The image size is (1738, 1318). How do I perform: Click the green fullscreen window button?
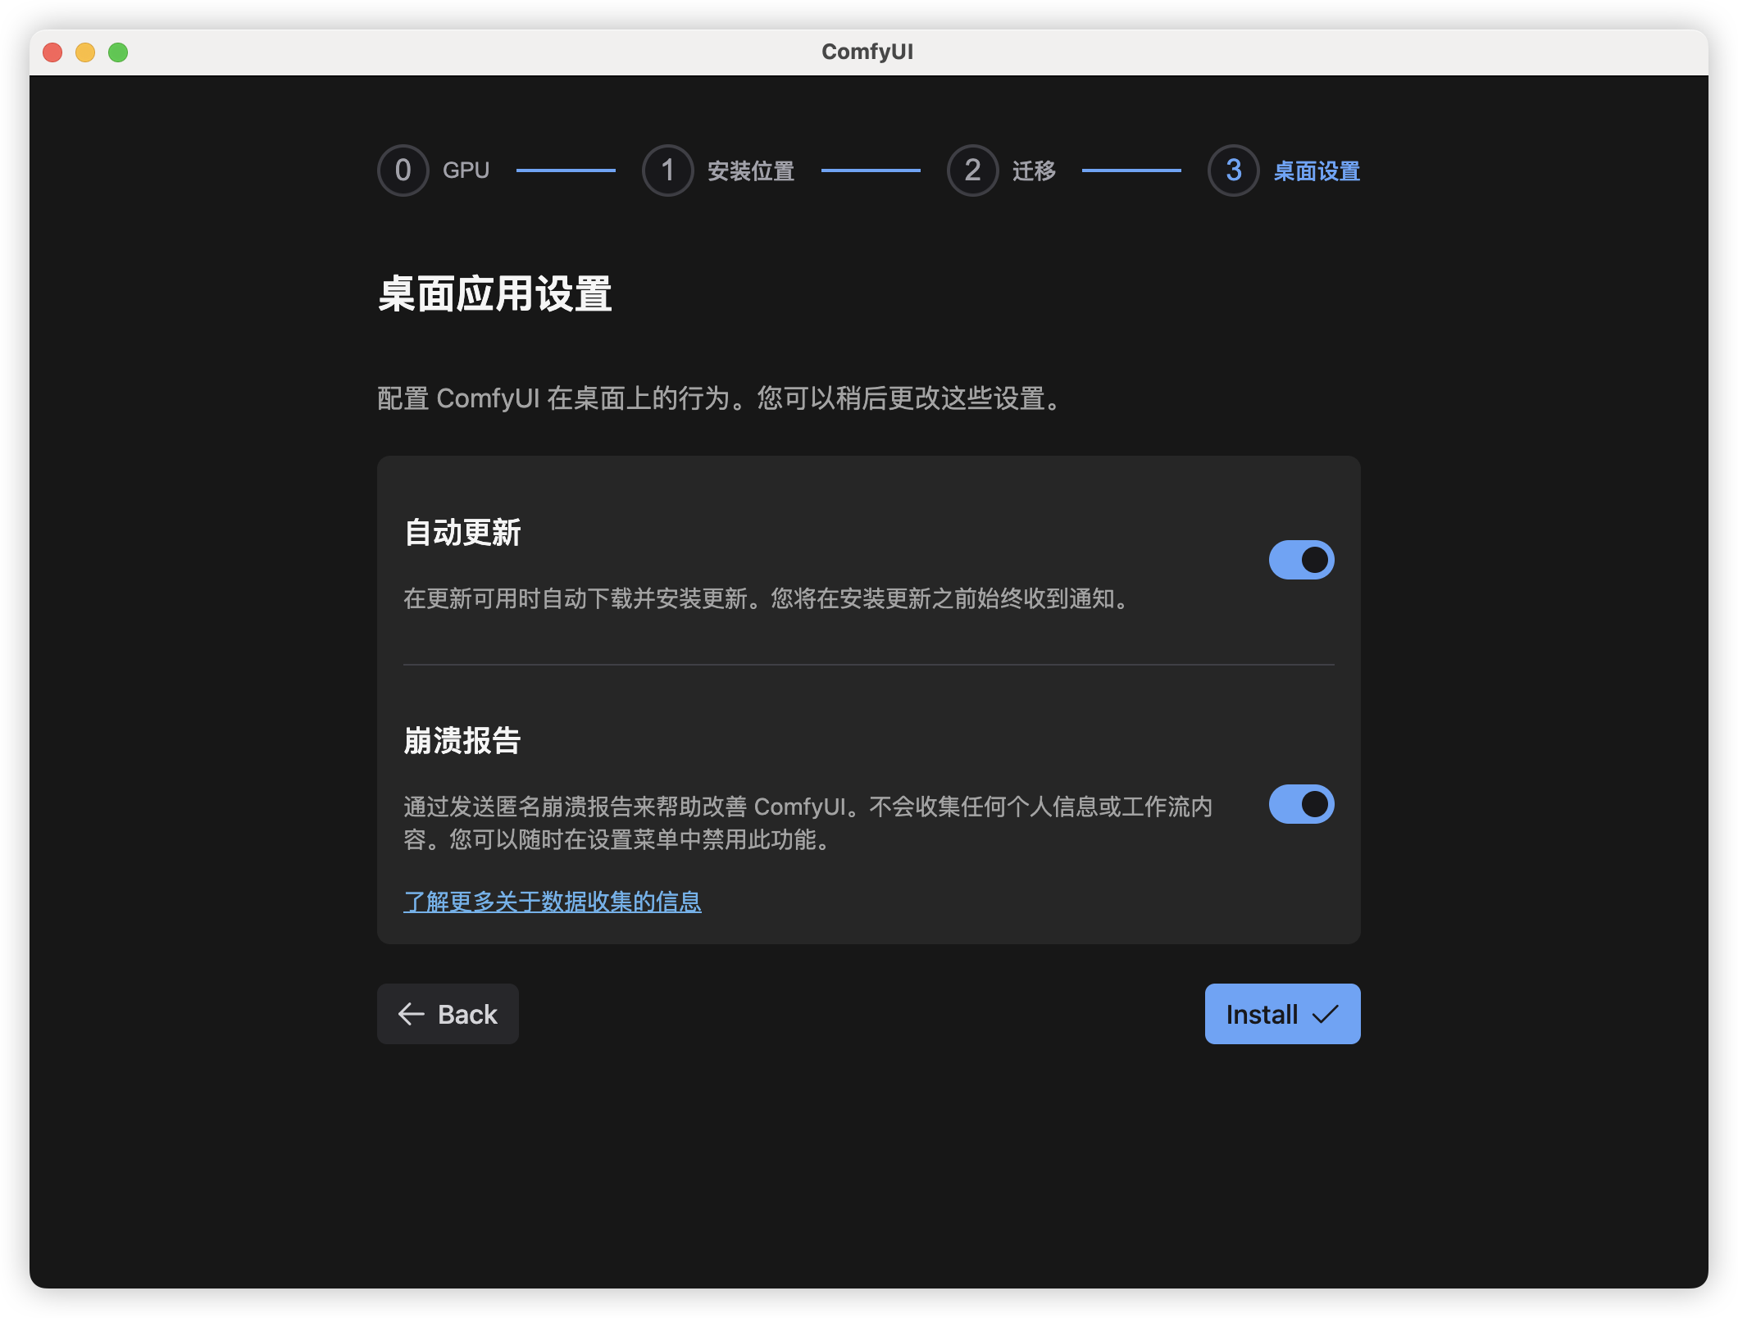coord(118,52)
